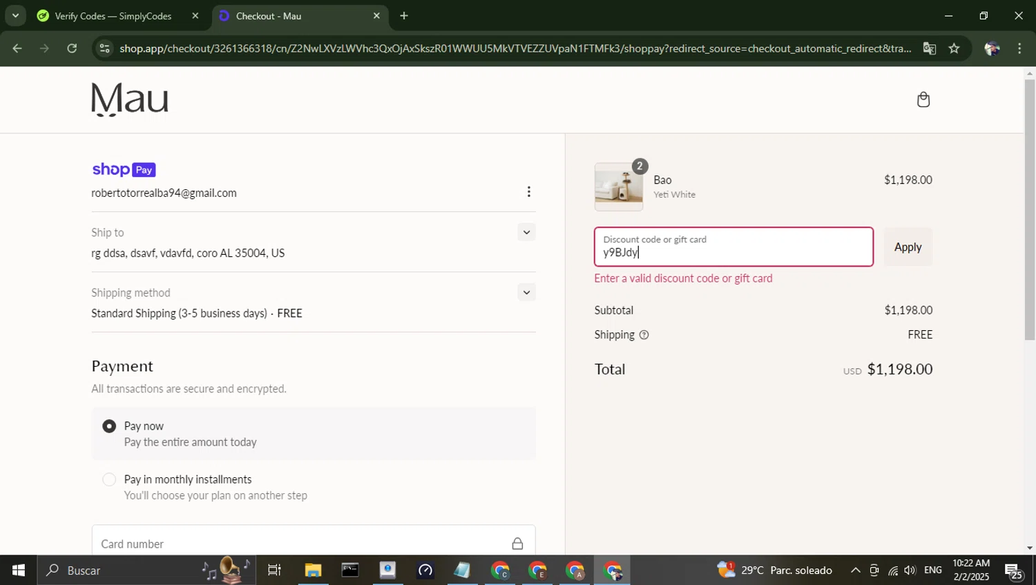1036x585 pixels.
Task: Click the Mau store logo
Action: (130, 99)
